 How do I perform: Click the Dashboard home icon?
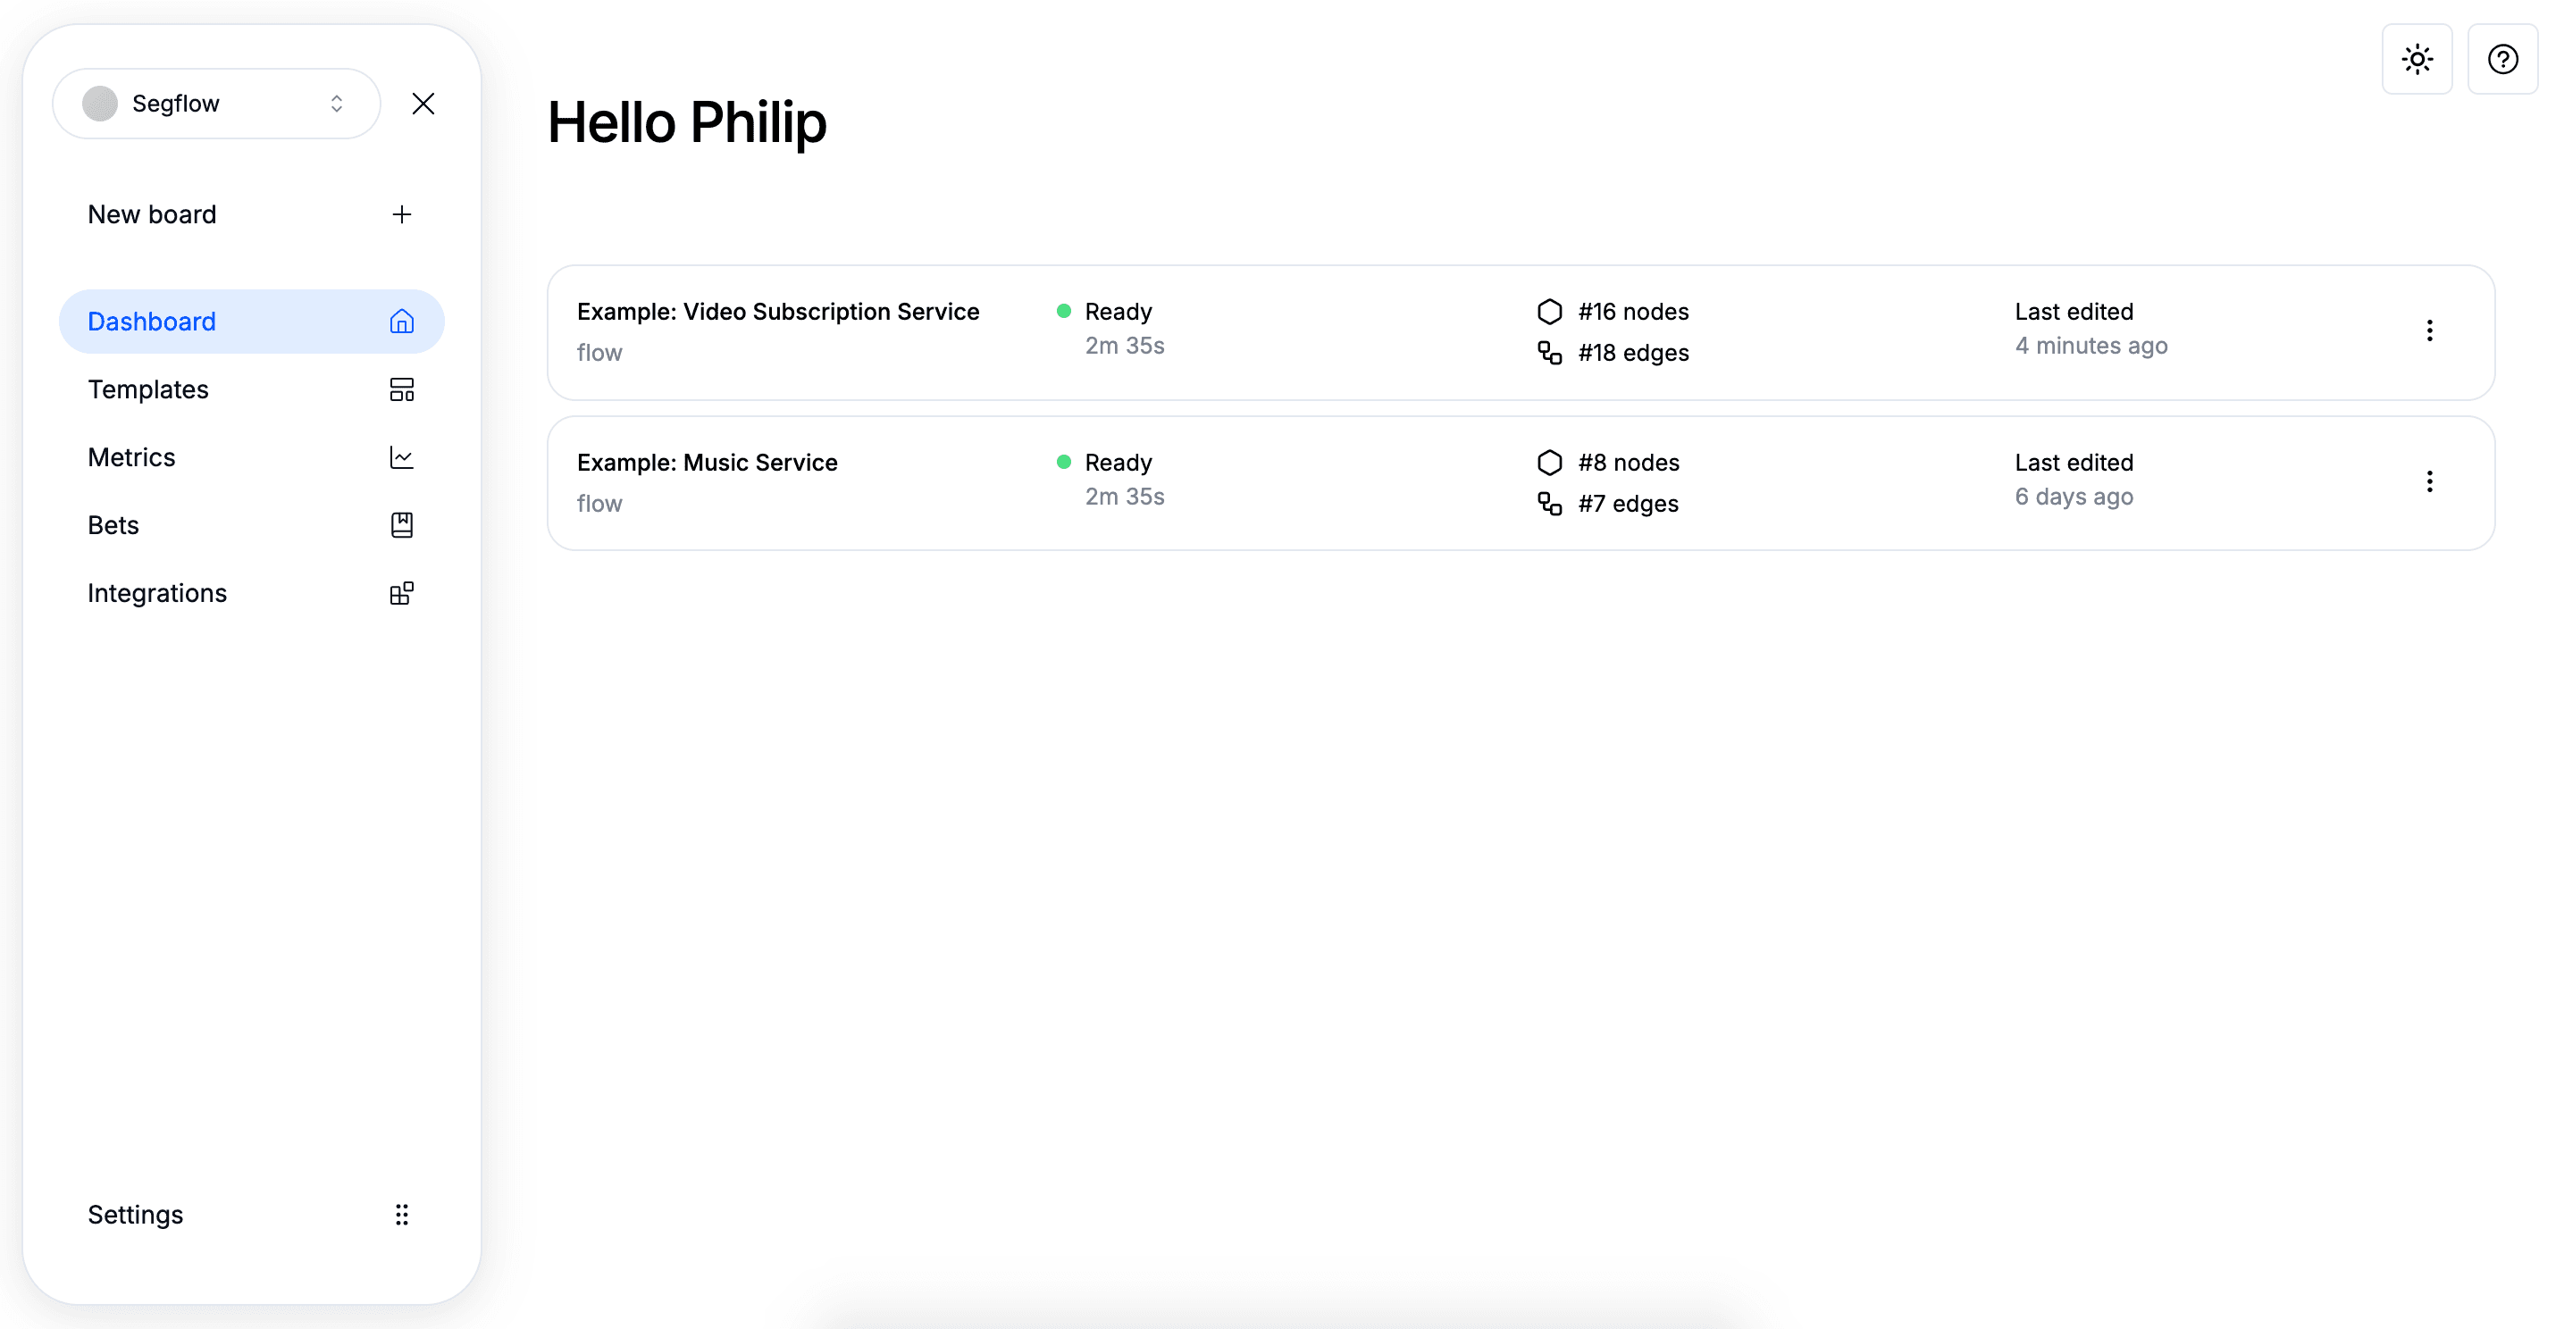(x=402, y=322)
